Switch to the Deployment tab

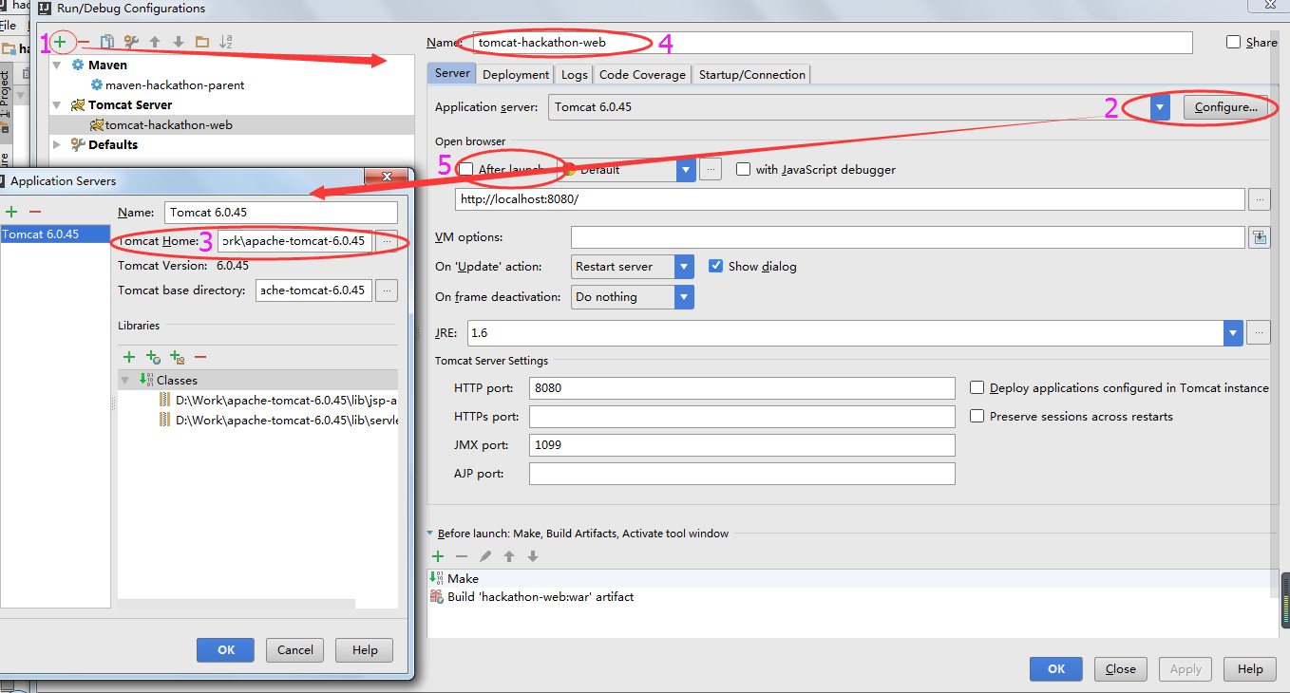point(516,74)
